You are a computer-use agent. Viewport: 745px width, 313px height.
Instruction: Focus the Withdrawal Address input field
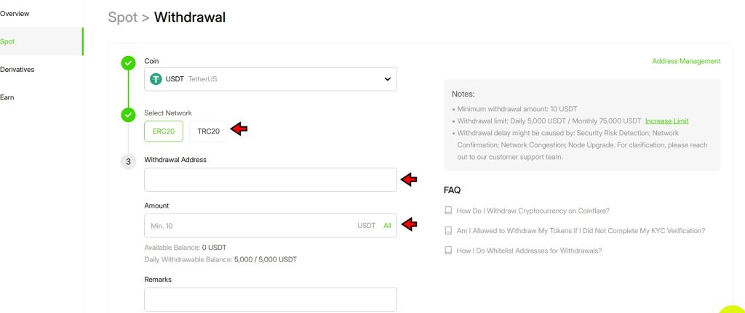click(x=271, y=179)
